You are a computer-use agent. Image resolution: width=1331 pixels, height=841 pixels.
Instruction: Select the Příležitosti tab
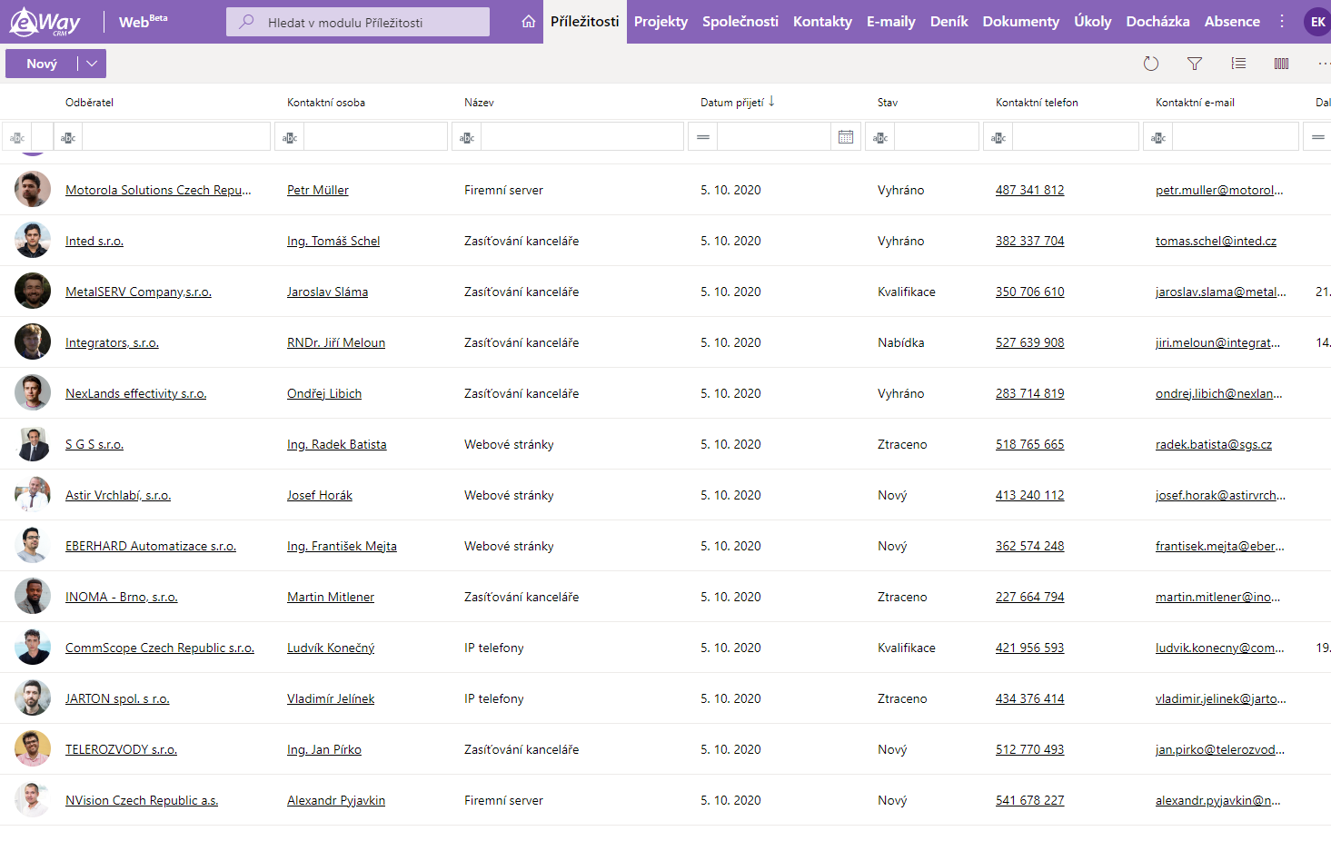click(x=585, y=22)
